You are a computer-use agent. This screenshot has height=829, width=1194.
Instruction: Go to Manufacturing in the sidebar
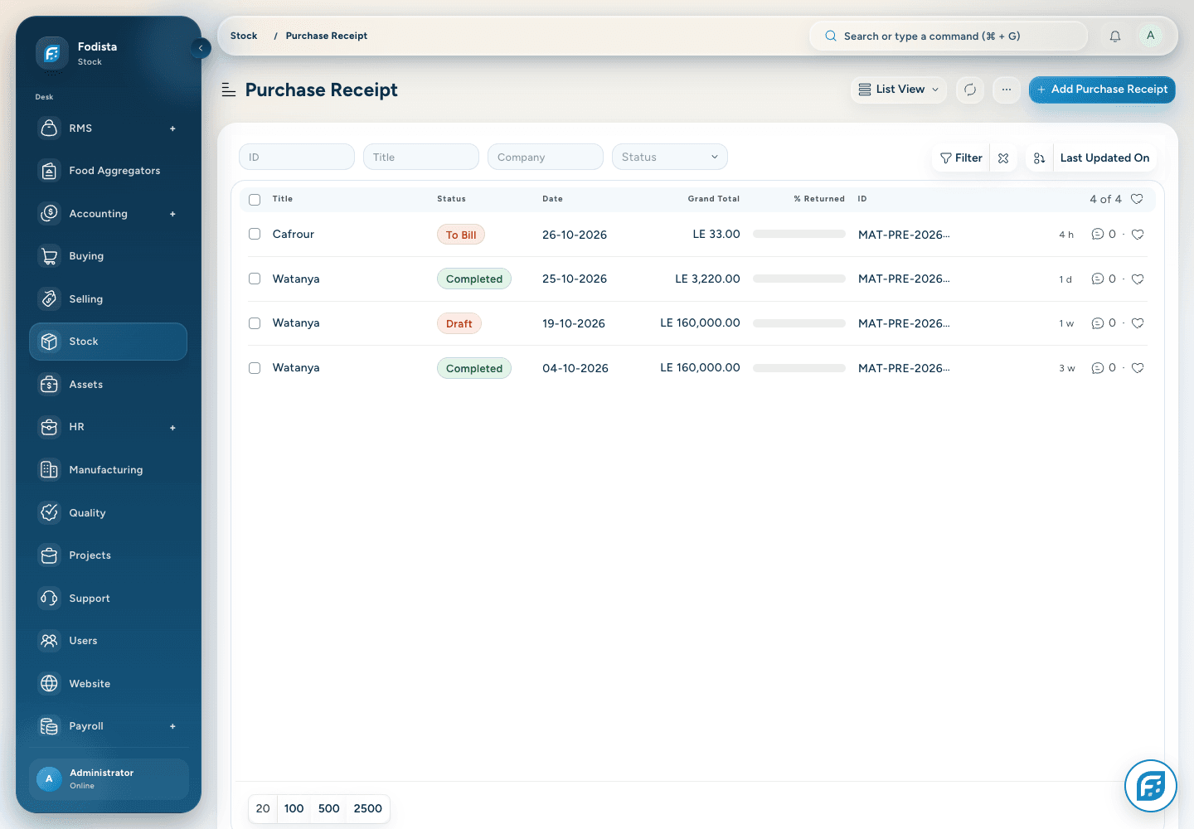pyautogui.click(x=108, y=470)
